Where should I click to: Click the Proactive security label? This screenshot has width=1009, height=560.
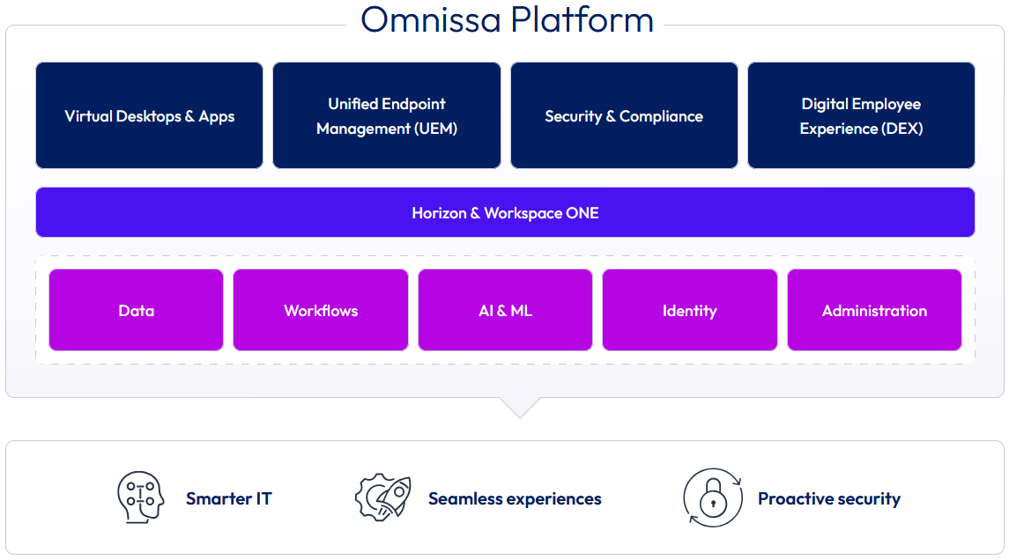pos(828,498)
